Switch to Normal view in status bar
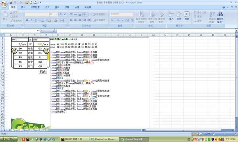Image resolution: width=238 pixels, height=142 pixels. pyautogui.click(x=194, y=134)
